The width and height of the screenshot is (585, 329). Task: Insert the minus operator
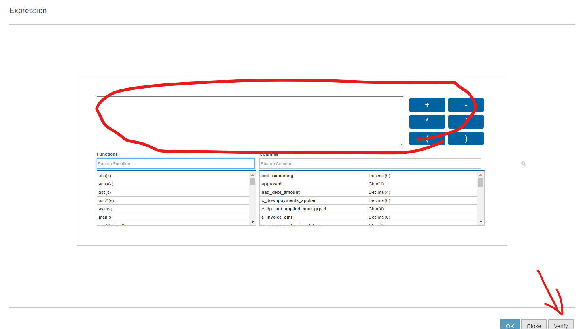(466, 105)
